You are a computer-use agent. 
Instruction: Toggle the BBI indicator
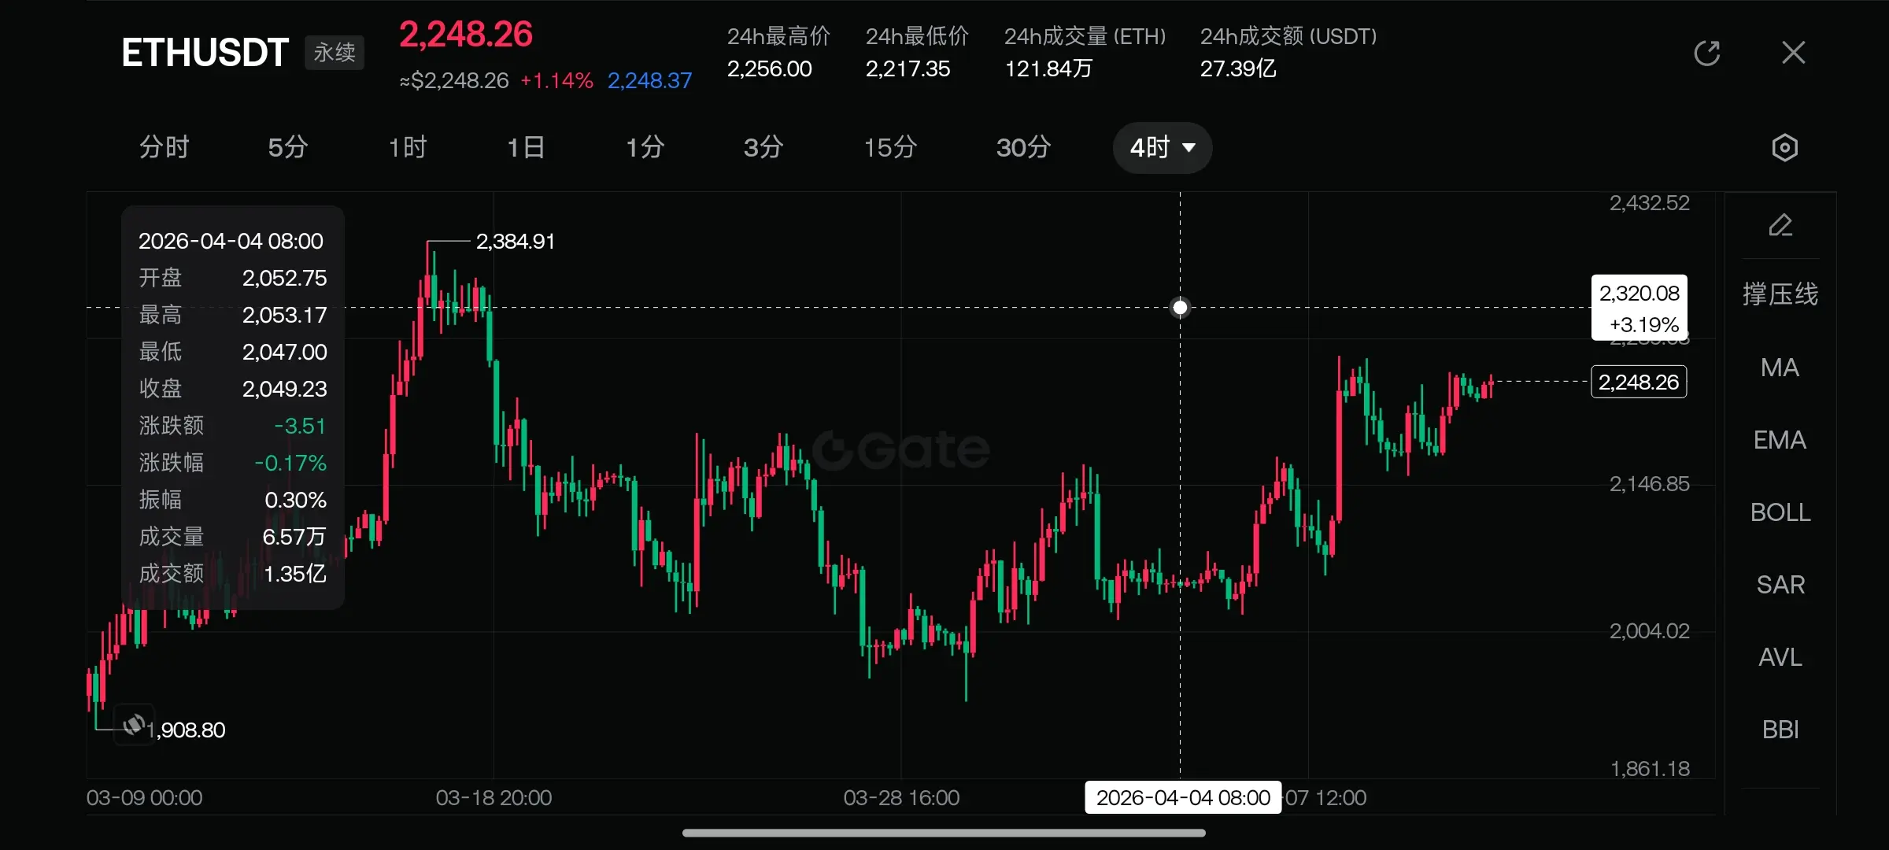coord(1780,730)
